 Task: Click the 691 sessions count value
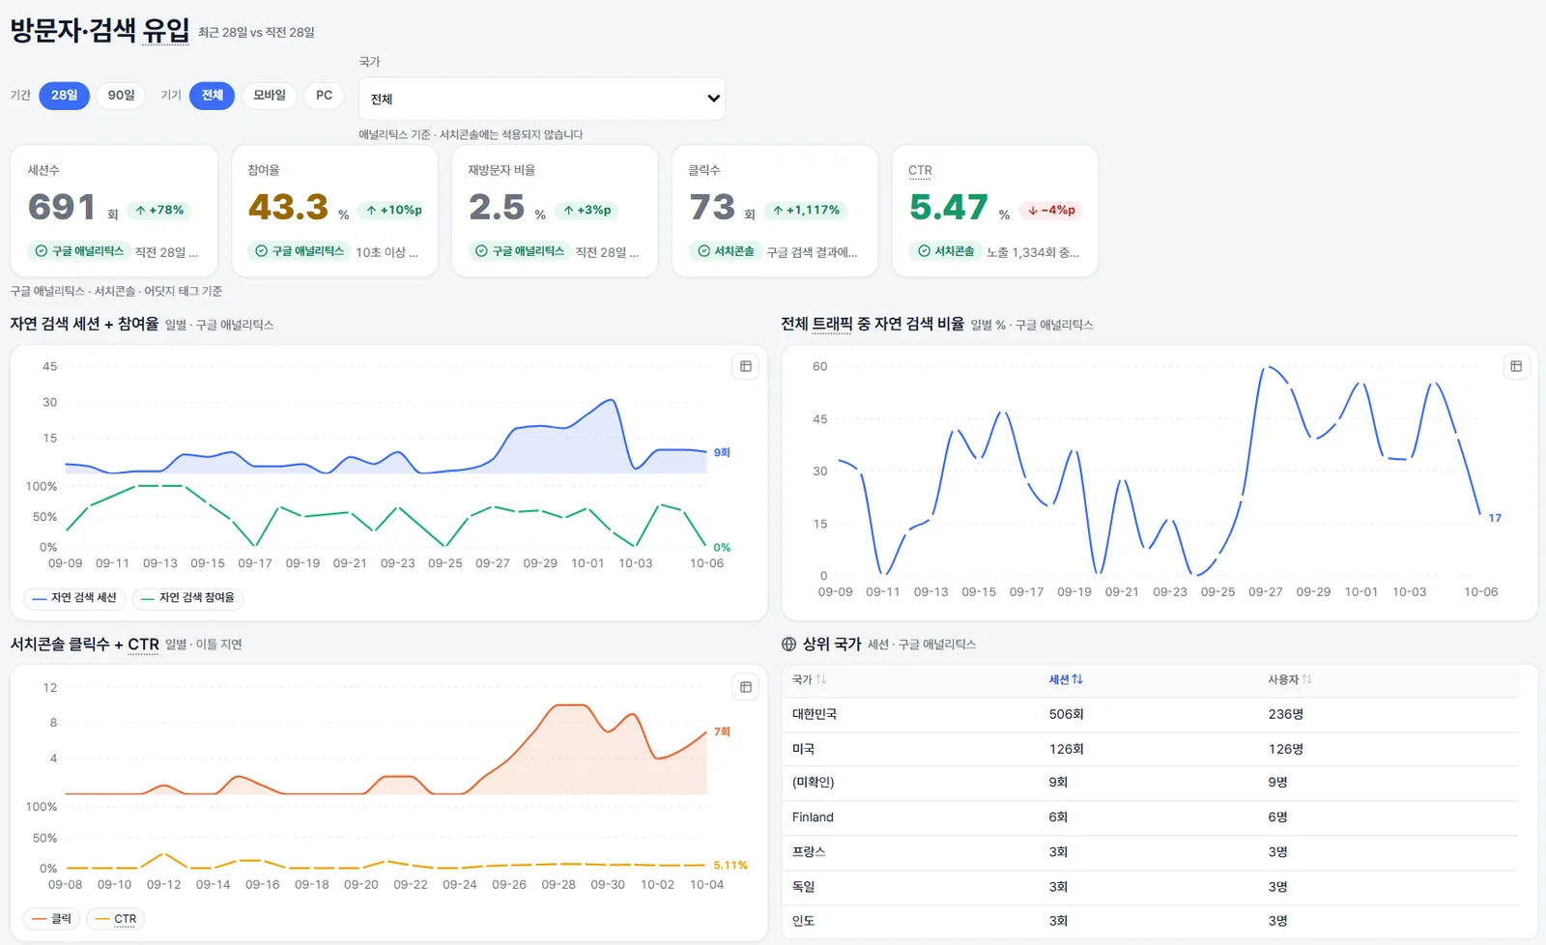point(62,207)
